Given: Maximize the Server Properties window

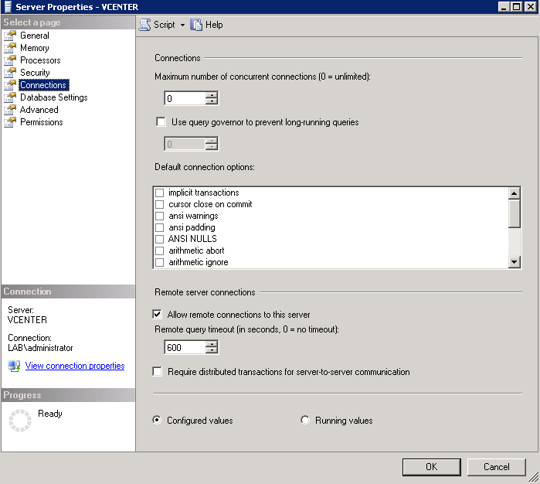Looking at the screenshot, I should point(517,6).
